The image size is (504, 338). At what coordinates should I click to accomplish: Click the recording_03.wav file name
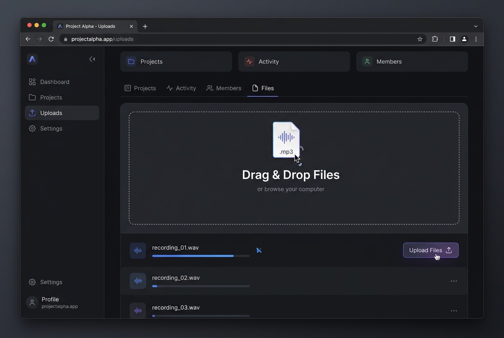[x=176, y=307]
